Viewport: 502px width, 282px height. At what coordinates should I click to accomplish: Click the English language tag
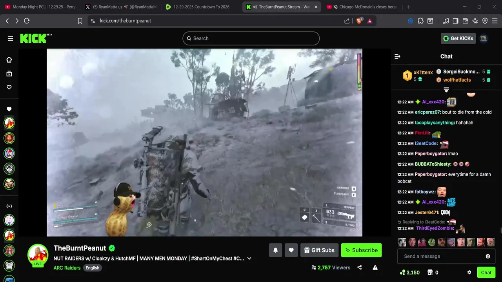(93, 268)
